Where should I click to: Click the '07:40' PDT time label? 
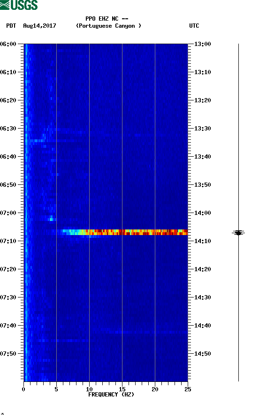click(8, 326)
